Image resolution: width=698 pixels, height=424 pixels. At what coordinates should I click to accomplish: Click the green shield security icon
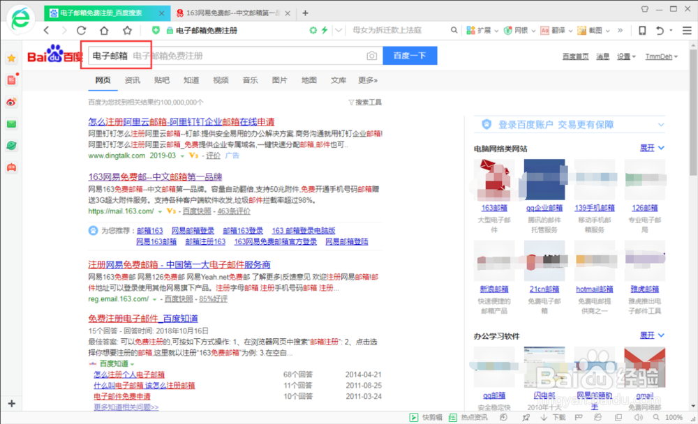pos(156,30)
